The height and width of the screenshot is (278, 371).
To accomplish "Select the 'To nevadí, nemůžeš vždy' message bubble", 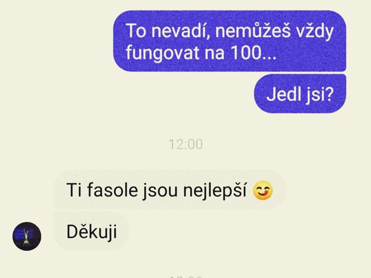I will pos(229,41).
